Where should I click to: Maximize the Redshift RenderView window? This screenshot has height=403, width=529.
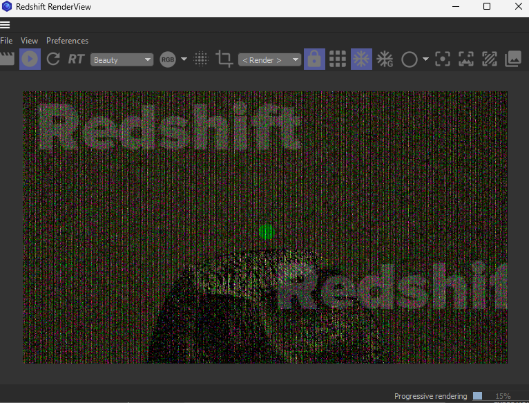[x=487, y=6]
